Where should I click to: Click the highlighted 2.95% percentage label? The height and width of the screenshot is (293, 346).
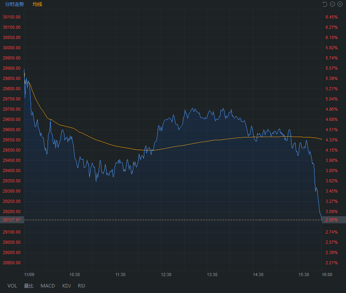(x=332, y=220)
